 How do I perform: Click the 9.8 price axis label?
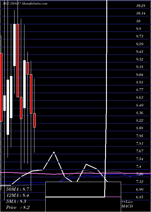[x=139, y=29]
